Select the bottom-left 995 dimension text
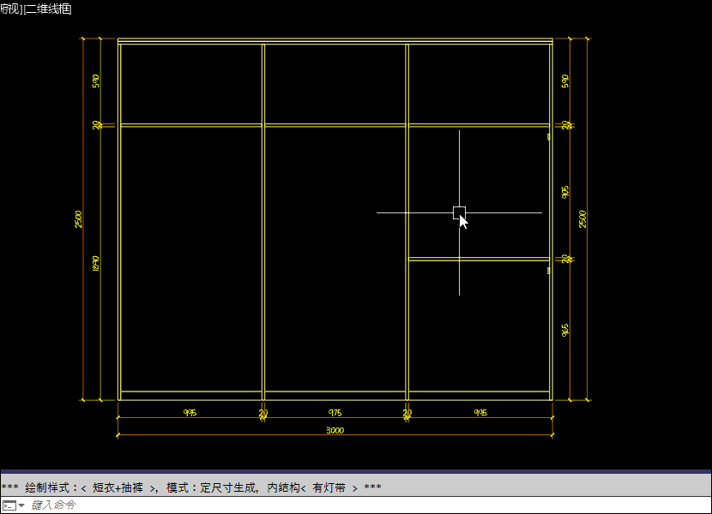 190,413
